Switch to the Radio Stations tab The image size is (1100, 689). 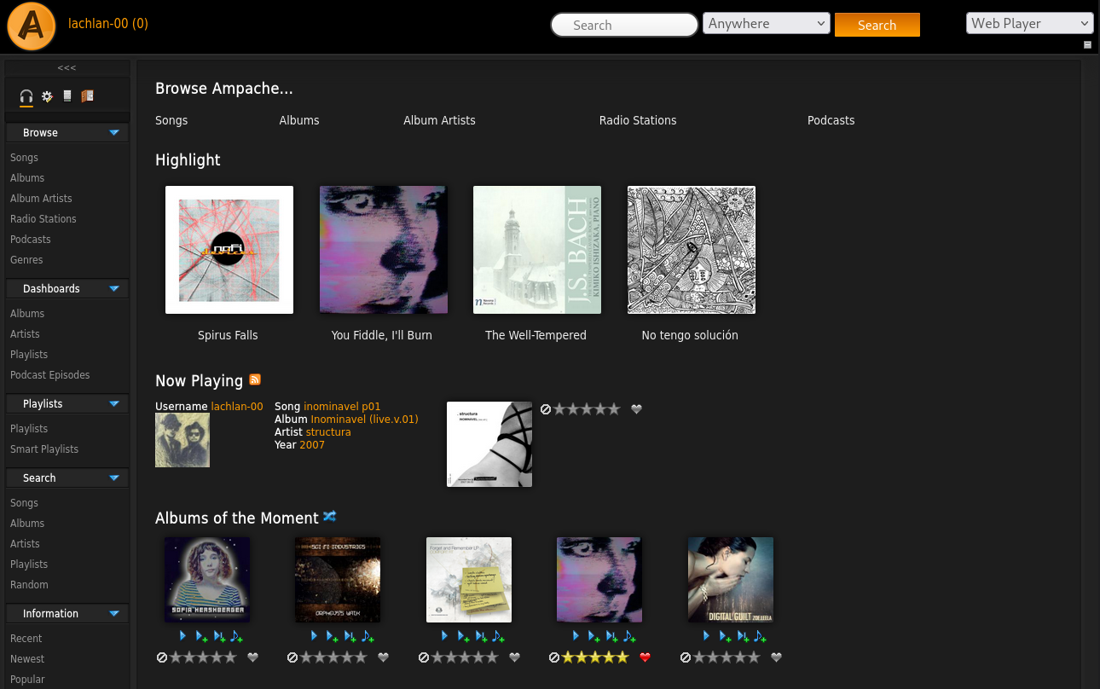point(638,120)
